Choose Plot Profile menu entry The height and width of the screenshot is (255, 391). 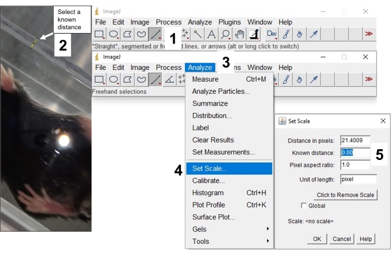tap(229, 205)
